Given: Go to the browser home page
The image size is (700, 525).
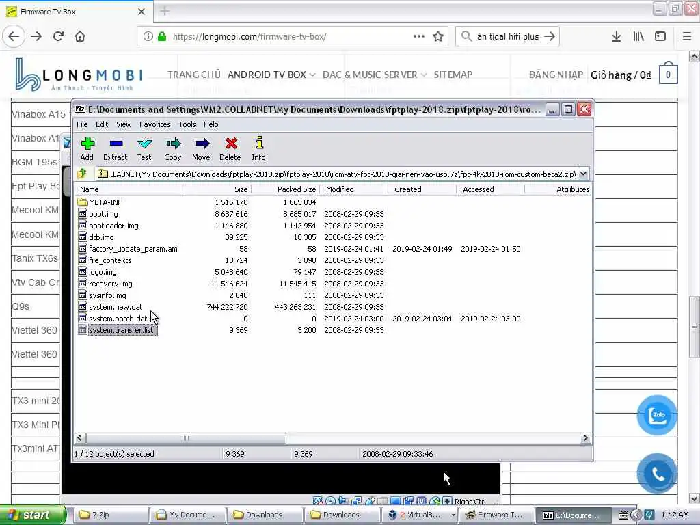Looking at the screenshot, I should (80, 36).
